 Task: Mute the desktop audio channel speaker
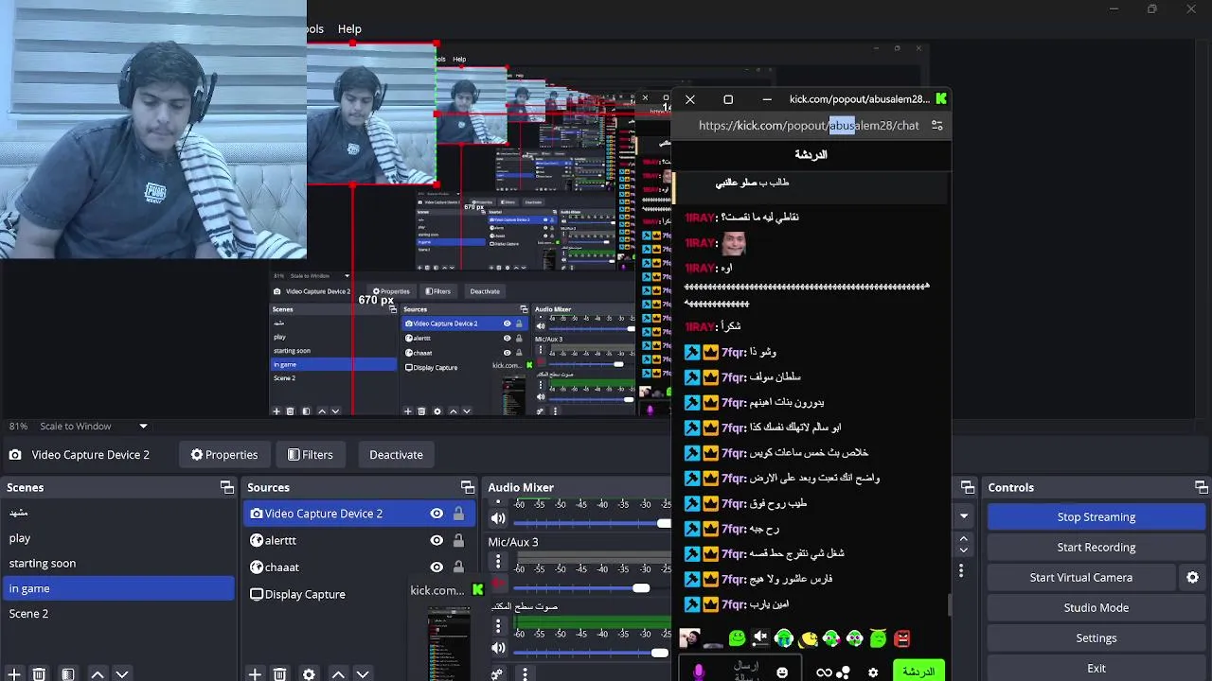[498, 648]
